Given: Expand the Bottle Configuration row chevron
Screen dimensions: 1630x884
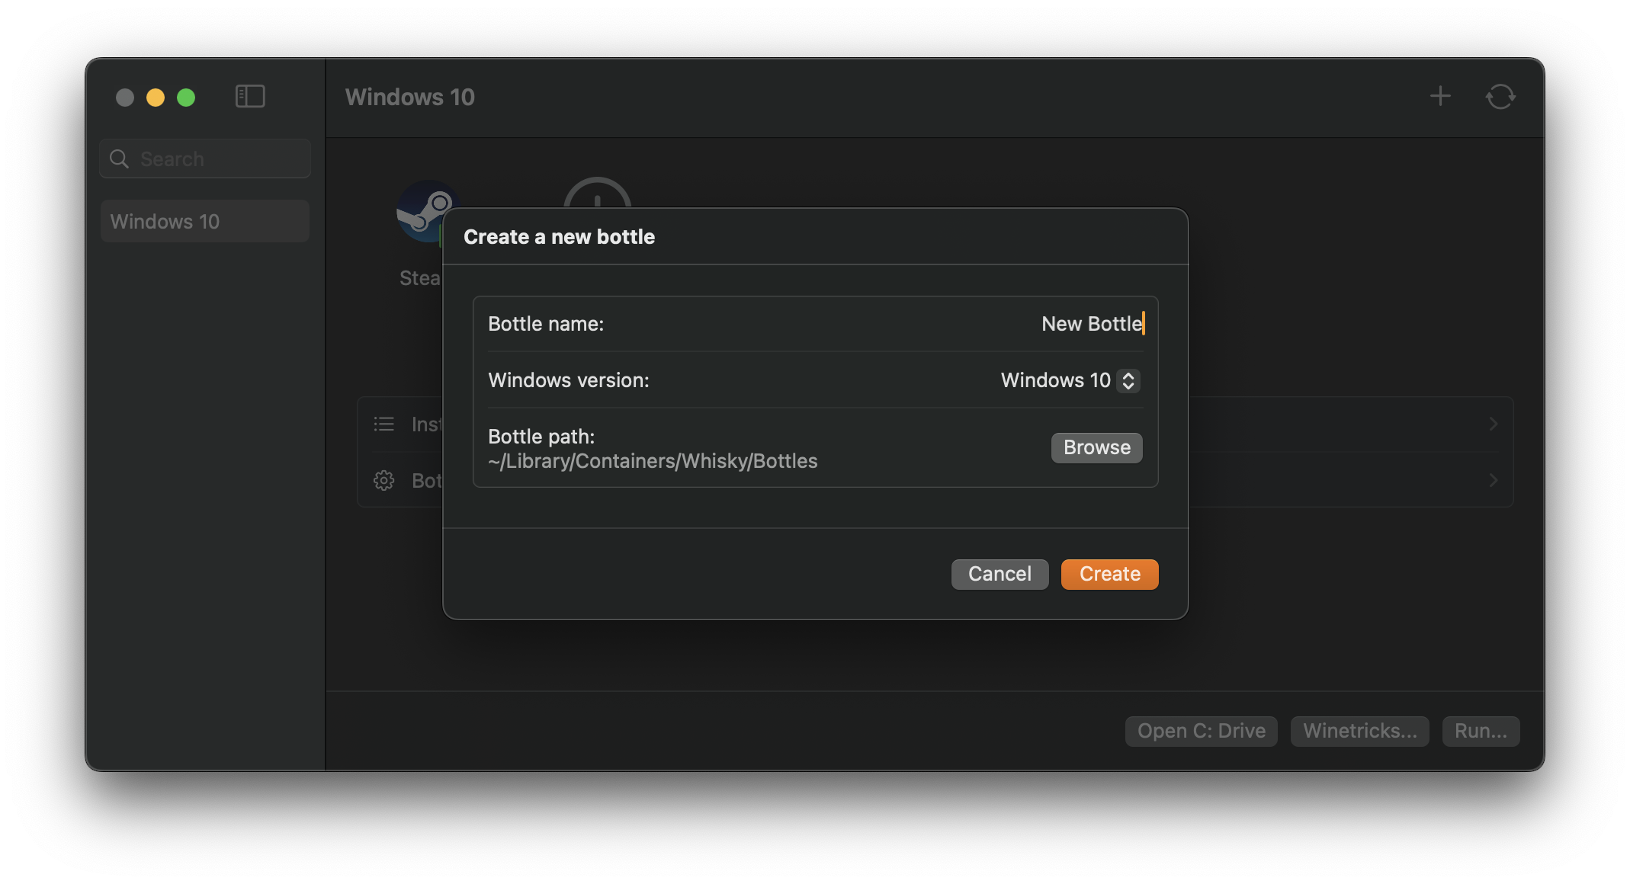Looking at the screenshot, I should pyautogui.click(x=1493, y=480).
